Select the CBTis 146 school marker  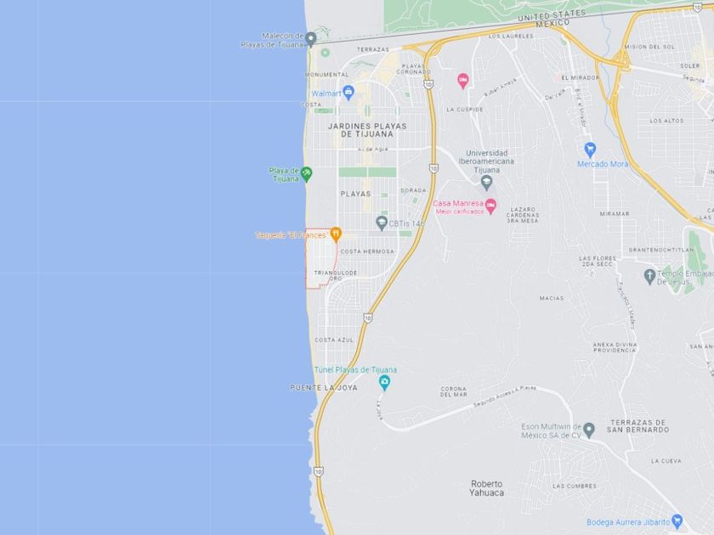click(382, 222)
